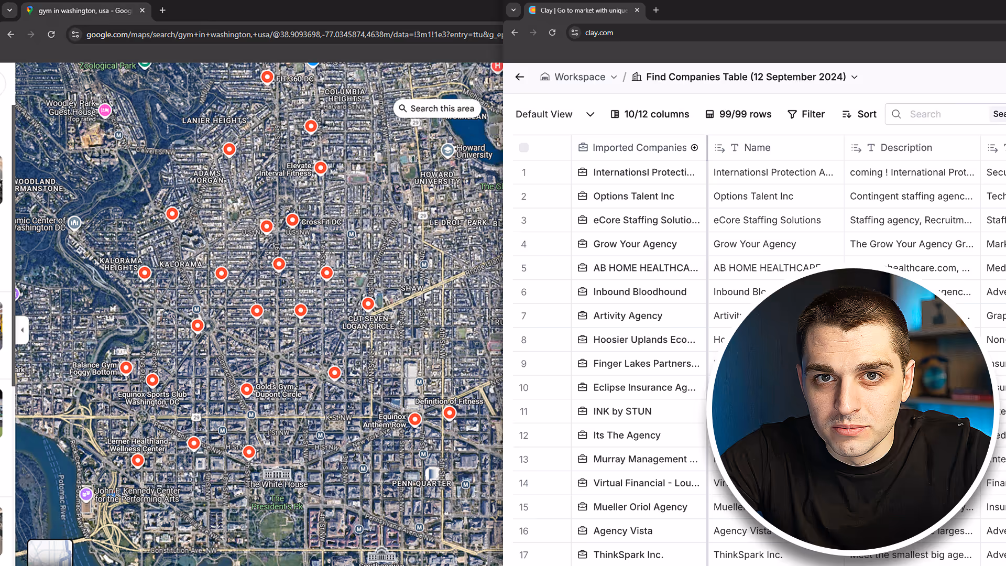Open the Workspace breadcrumb dropdown
Image resolution: width=1006 pixels, height=566 pixels.
[614, 77]
